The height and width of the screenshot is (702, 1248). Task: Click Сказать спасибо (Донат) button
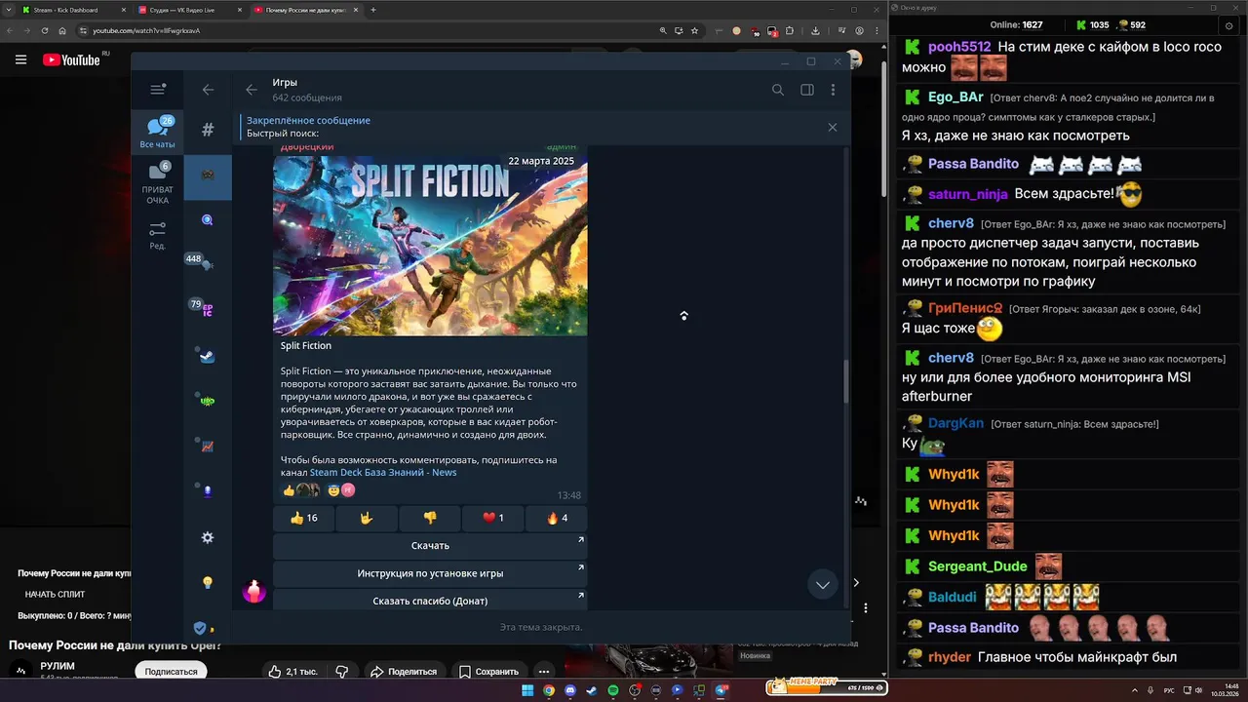pos(430,601)
